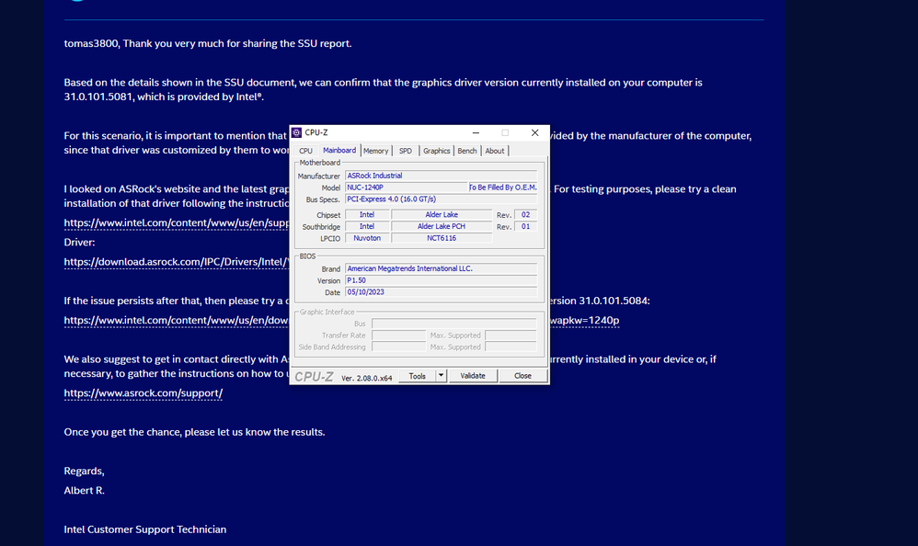Switch to the CPU tab
The image size is (918, 546).
point(305,151)
